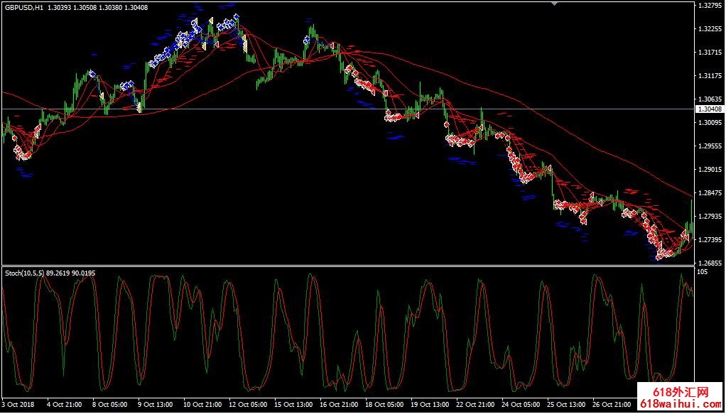Select the 18 Oct 05:00 time label
726x414 pixels.
384,405
